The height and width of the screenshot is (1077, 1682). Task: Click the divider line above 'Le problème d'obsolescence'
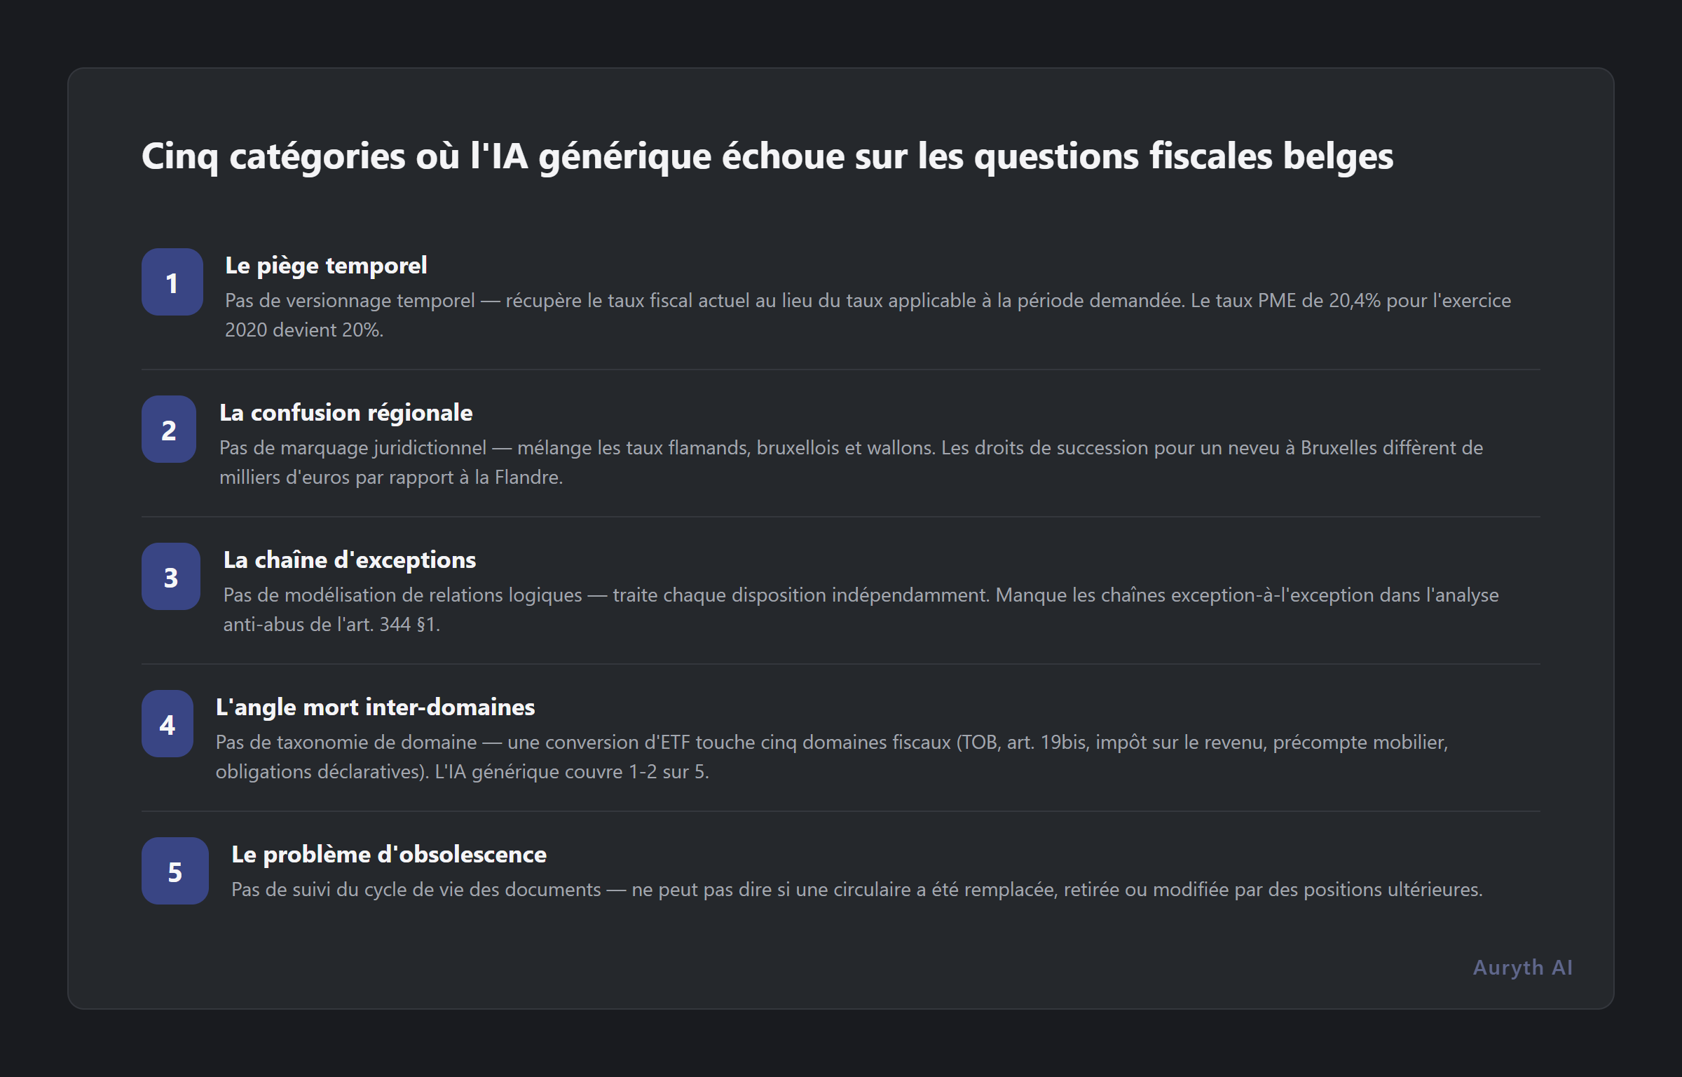coord(841,811)
